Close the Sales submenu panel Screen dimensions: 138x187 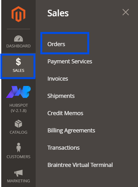click(125, 12)
